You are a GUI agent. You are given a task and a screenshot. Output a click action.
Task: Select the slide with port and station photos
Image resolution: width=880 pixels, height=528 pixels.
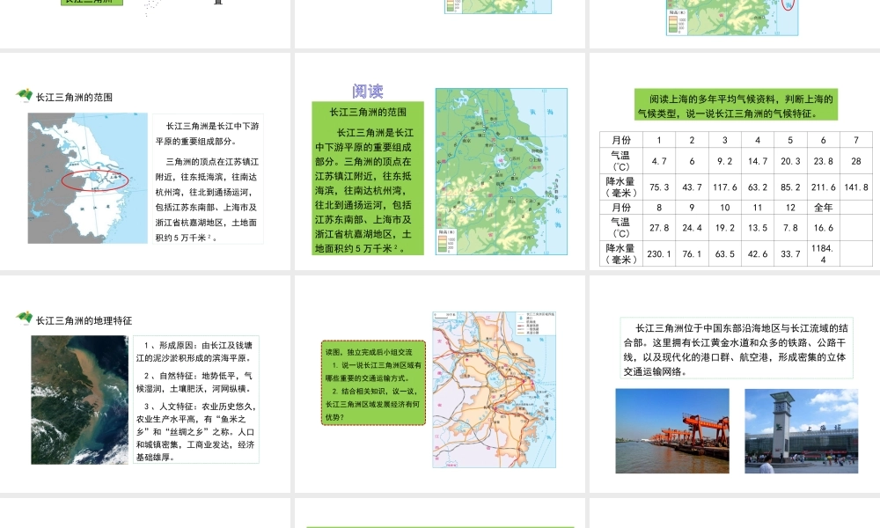tap(735, 384)
